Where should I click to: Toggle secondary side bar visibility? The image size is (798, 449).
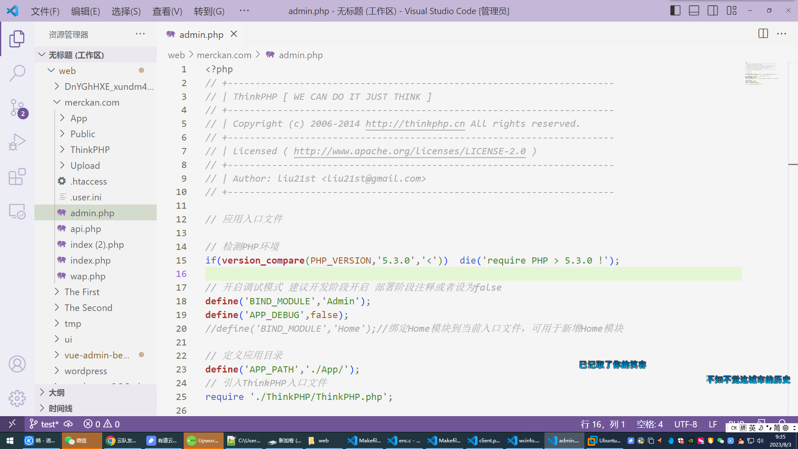click(x=712, y=11)
